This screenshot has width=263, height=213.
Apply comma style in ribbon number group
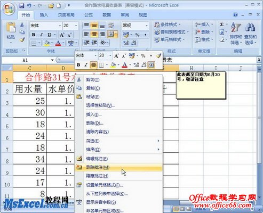click(146, 35)
